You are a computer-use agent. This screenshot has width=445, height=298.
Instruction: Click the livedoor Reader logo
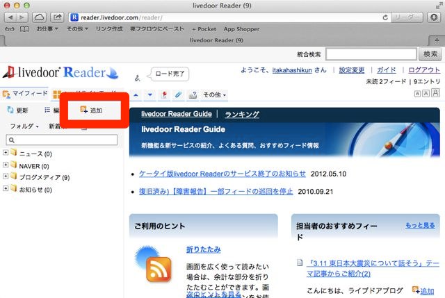coord(60,72)
